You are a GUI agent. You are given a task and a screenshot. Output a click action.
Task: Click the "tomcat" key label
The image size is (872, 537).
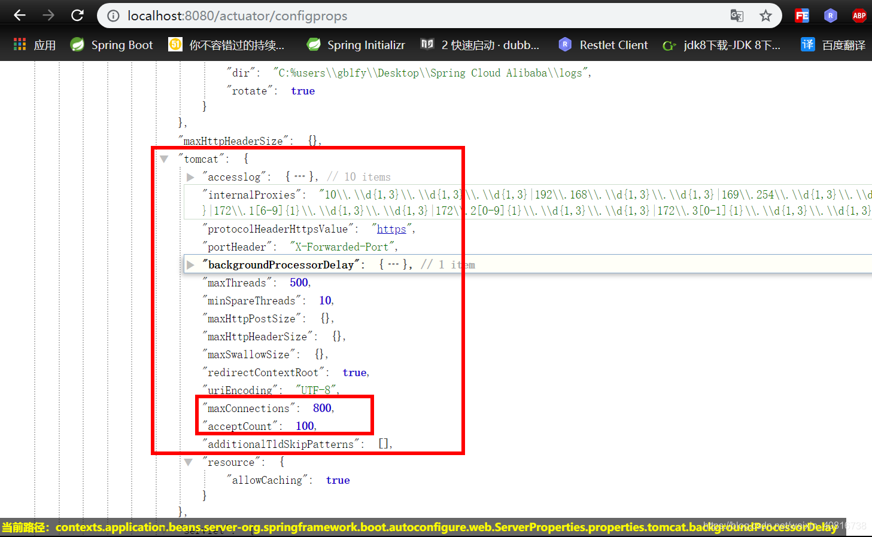(201, 159)
